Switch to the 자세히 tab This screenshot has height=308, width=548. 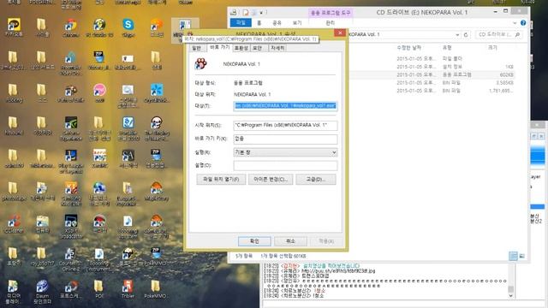pos(277,48)
